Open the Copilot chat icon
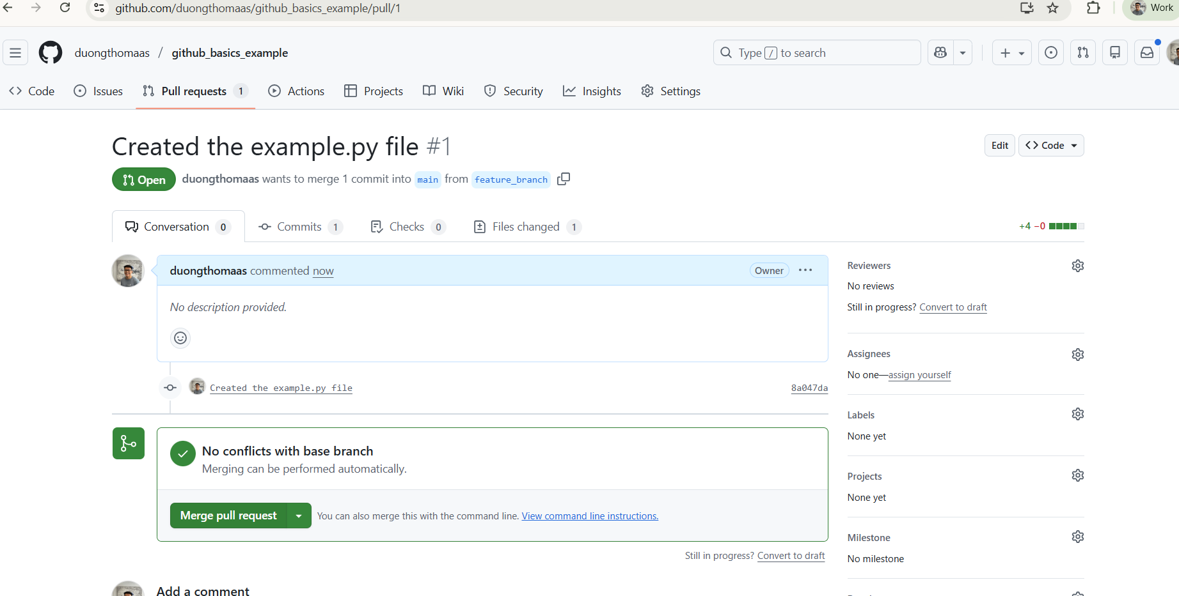Screen dimensions: 1179x596 tap(940, 53)
